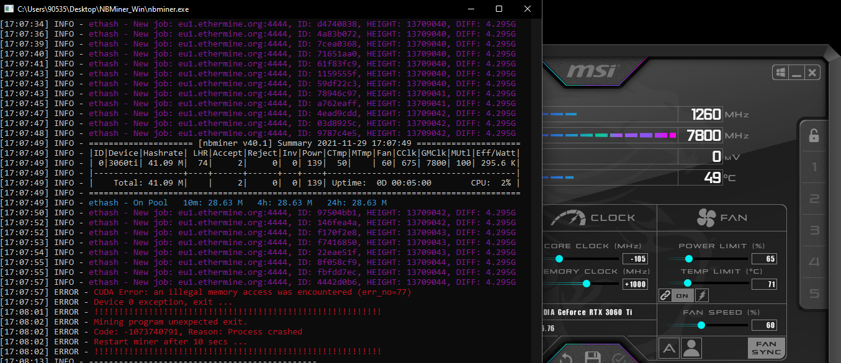Open user-defined fan curve person icon
The width and height of the screenshot is (841, 363).
(x=691, y=348)
